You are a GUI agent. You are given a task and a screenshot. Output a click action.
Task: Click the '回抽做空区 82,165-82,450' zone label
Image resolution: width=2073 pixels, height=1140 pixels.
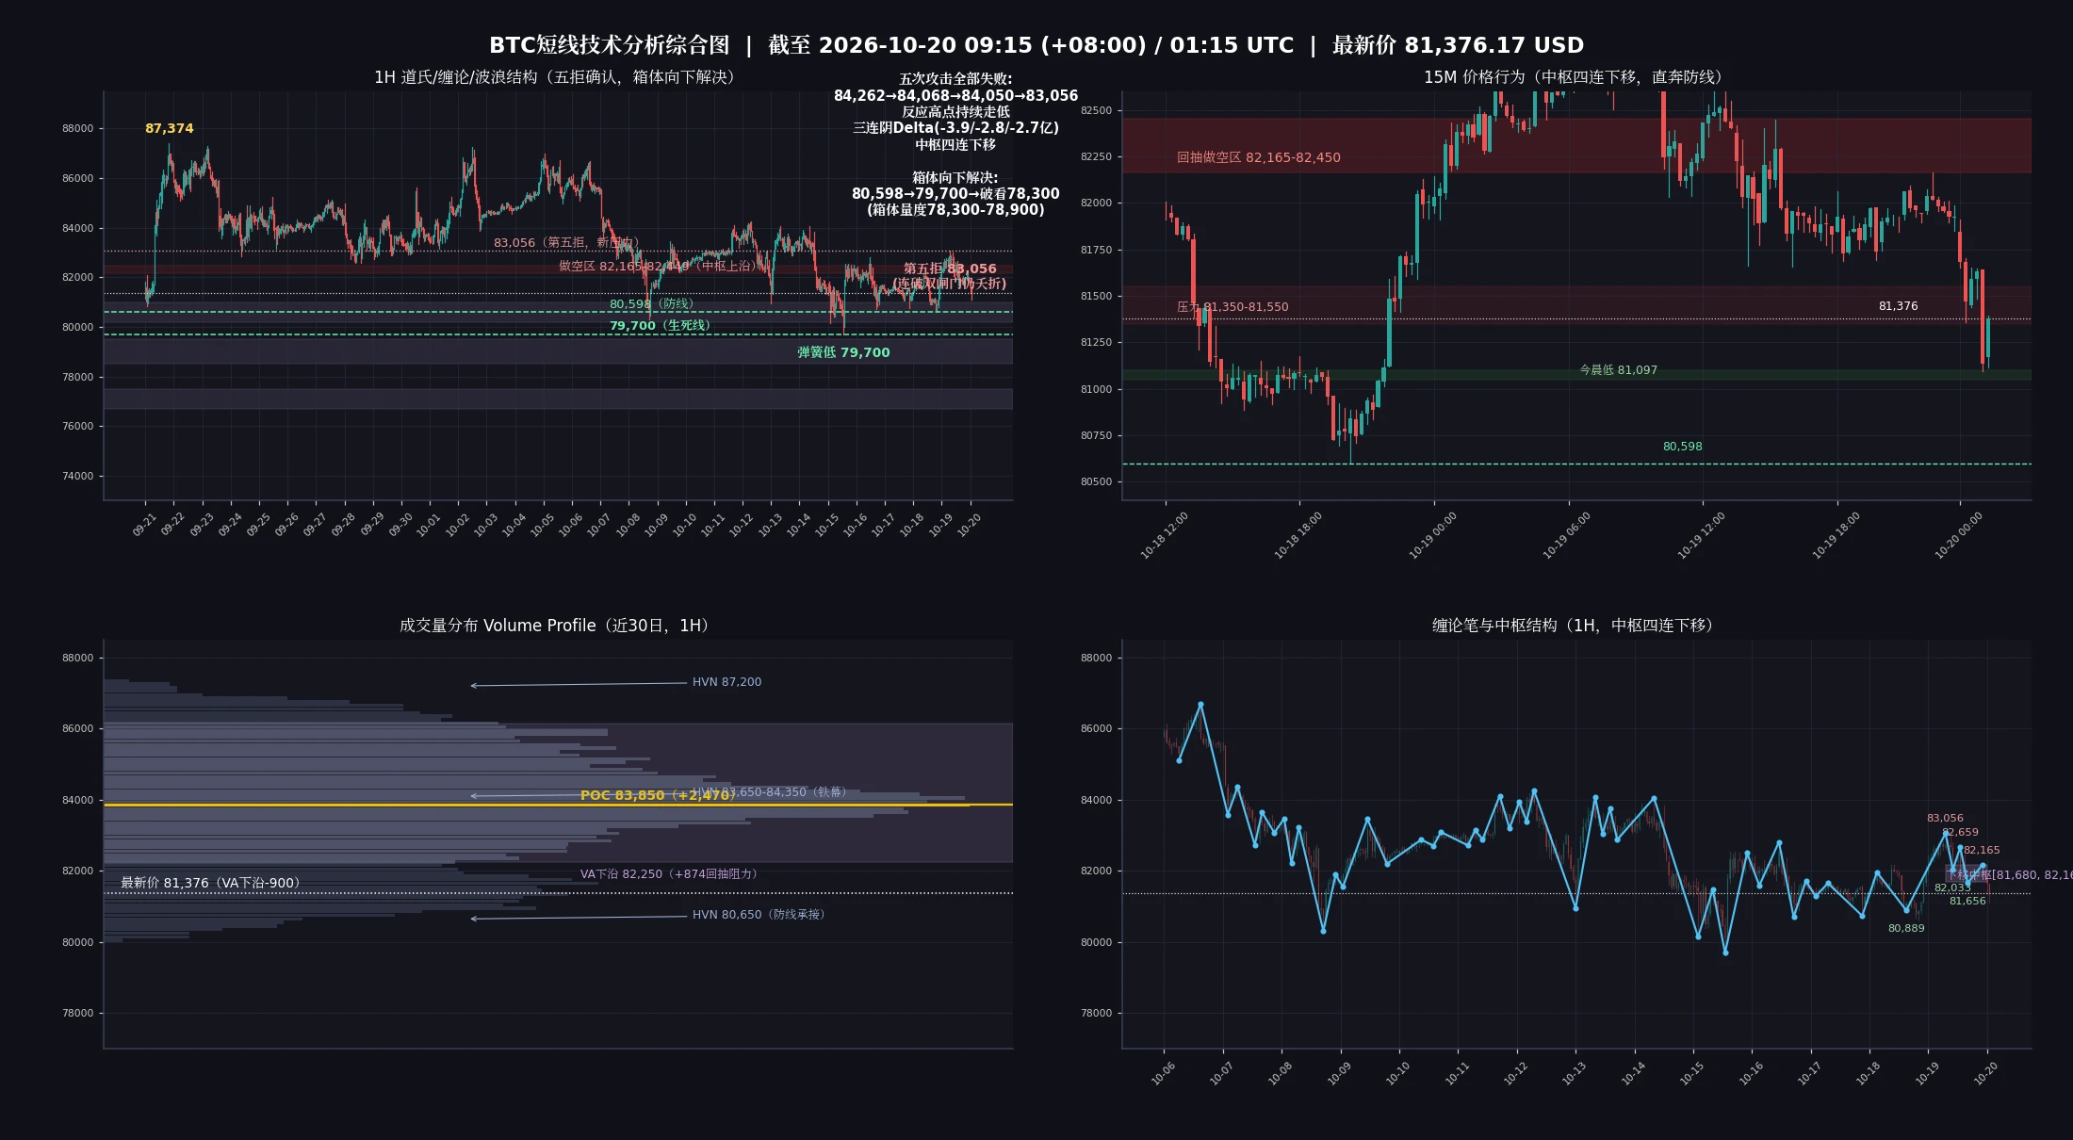[x=1258, y=158]
